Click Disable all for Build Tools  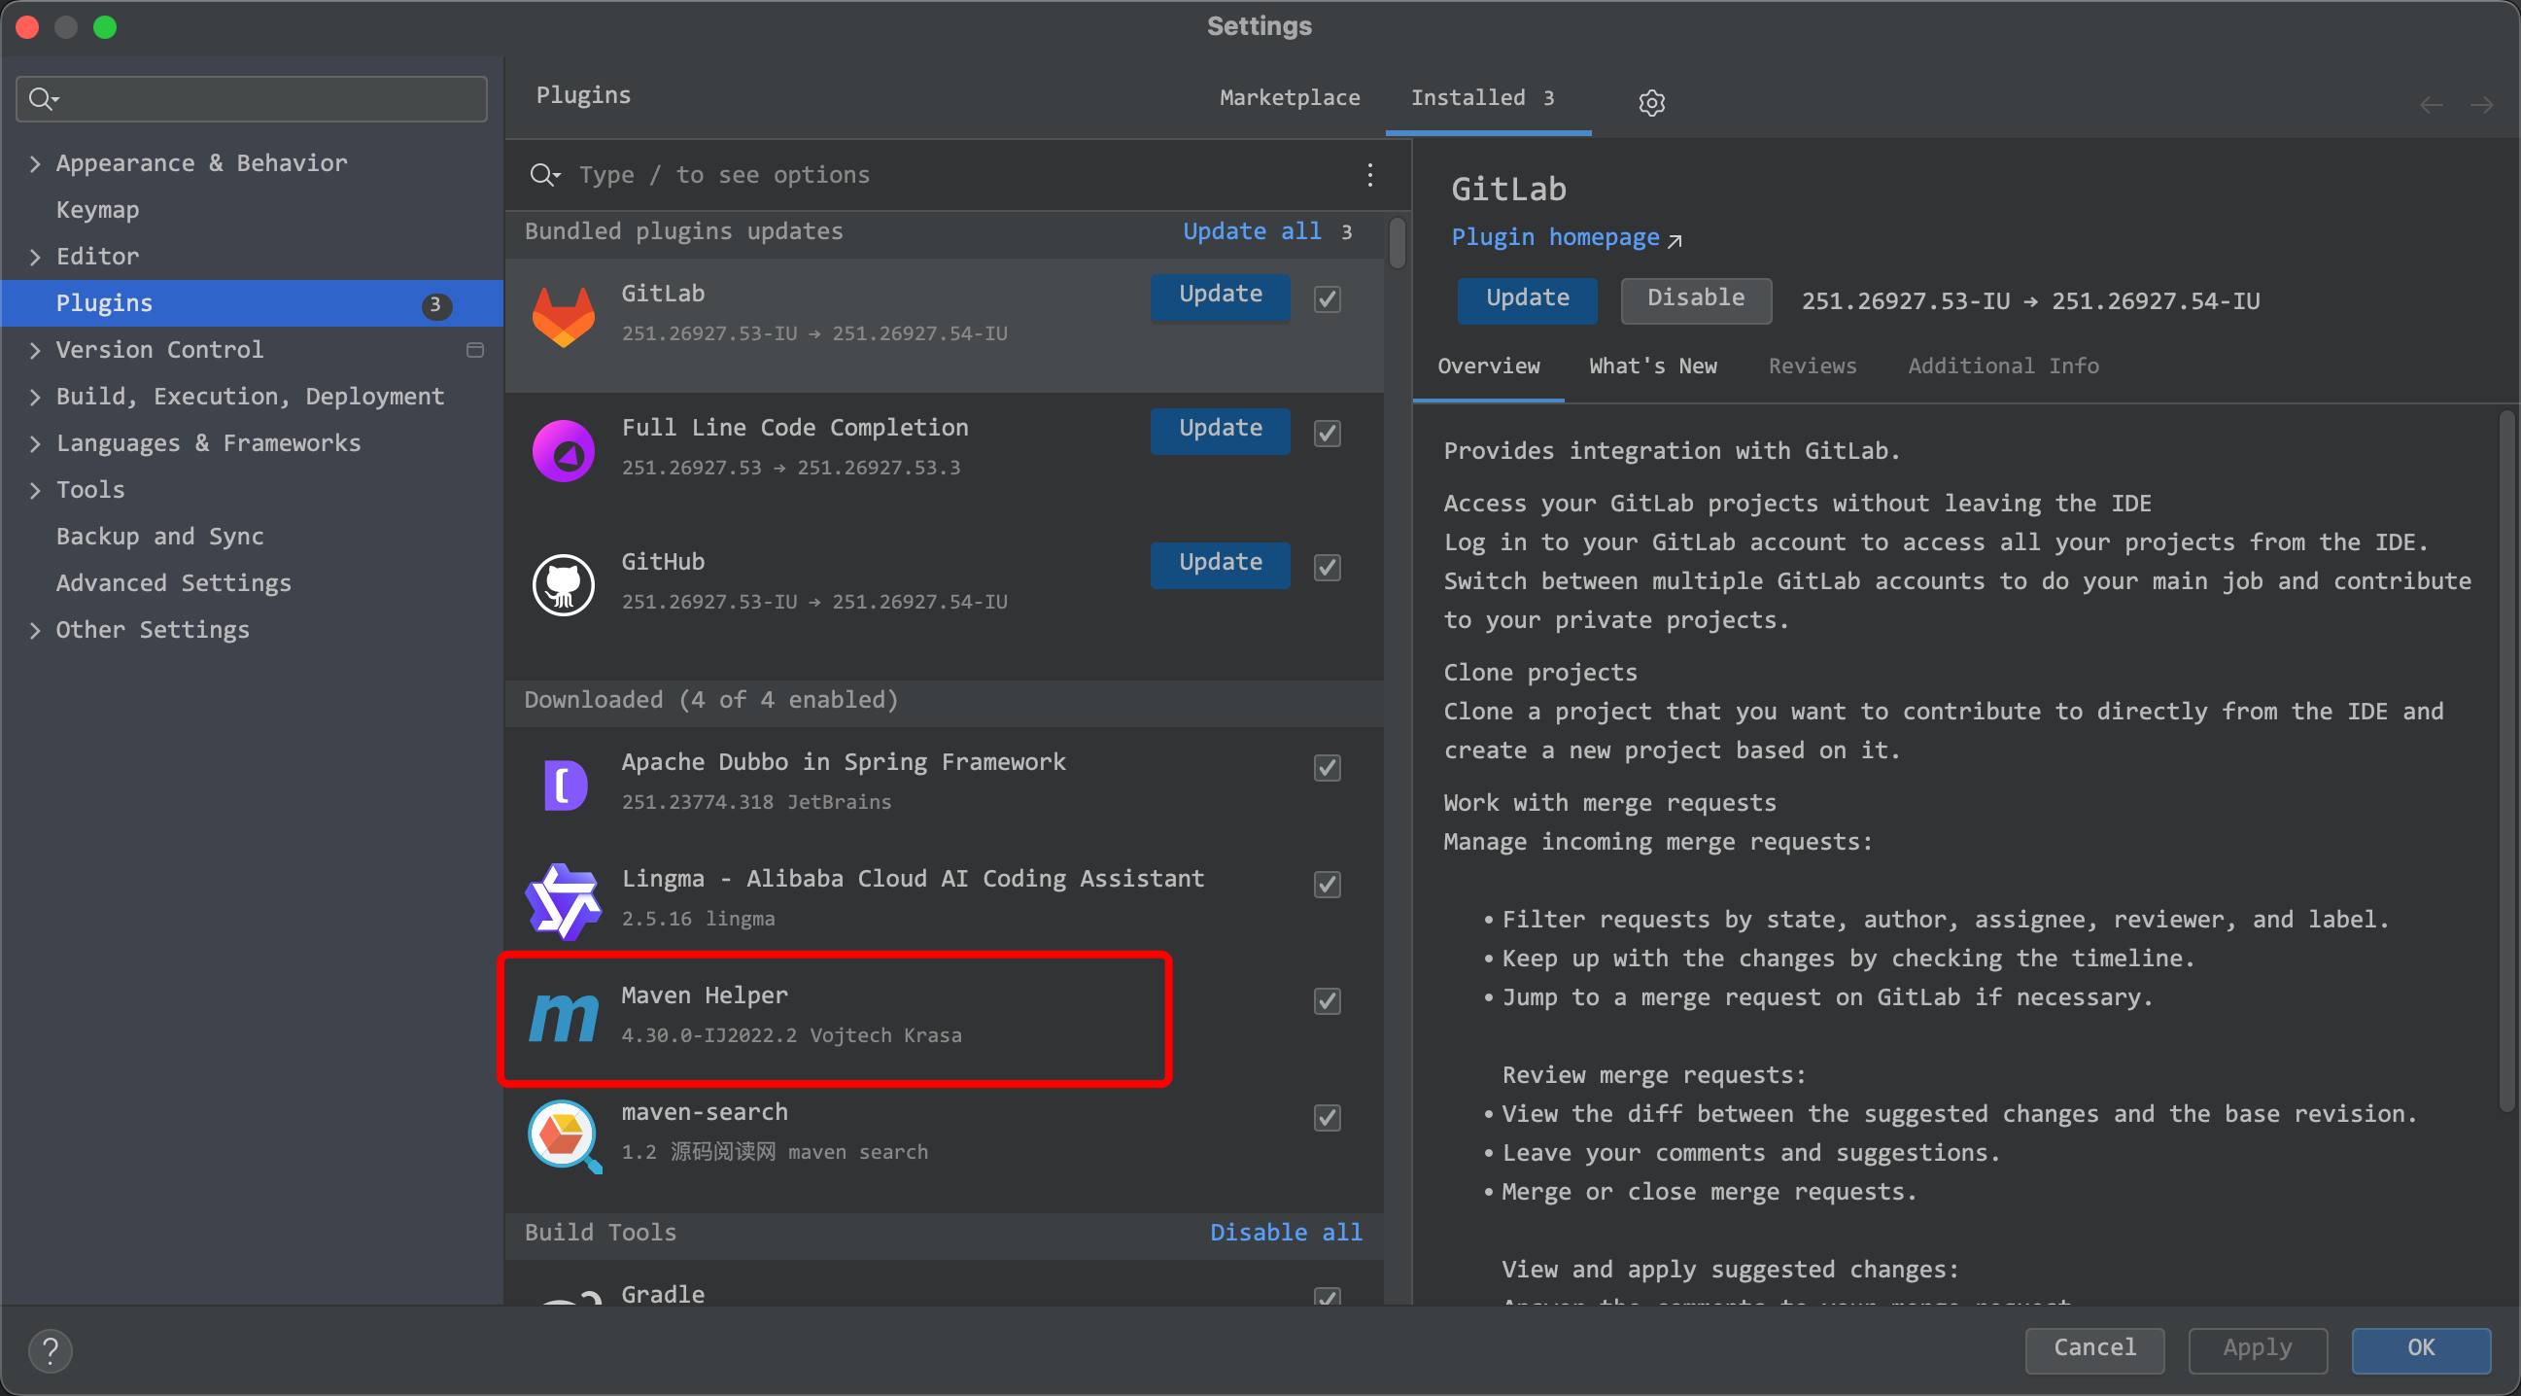point(1285,1233)
